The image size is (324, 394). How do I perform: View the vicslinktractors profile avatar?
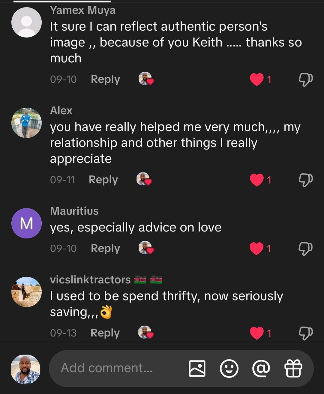coord(26,292)
